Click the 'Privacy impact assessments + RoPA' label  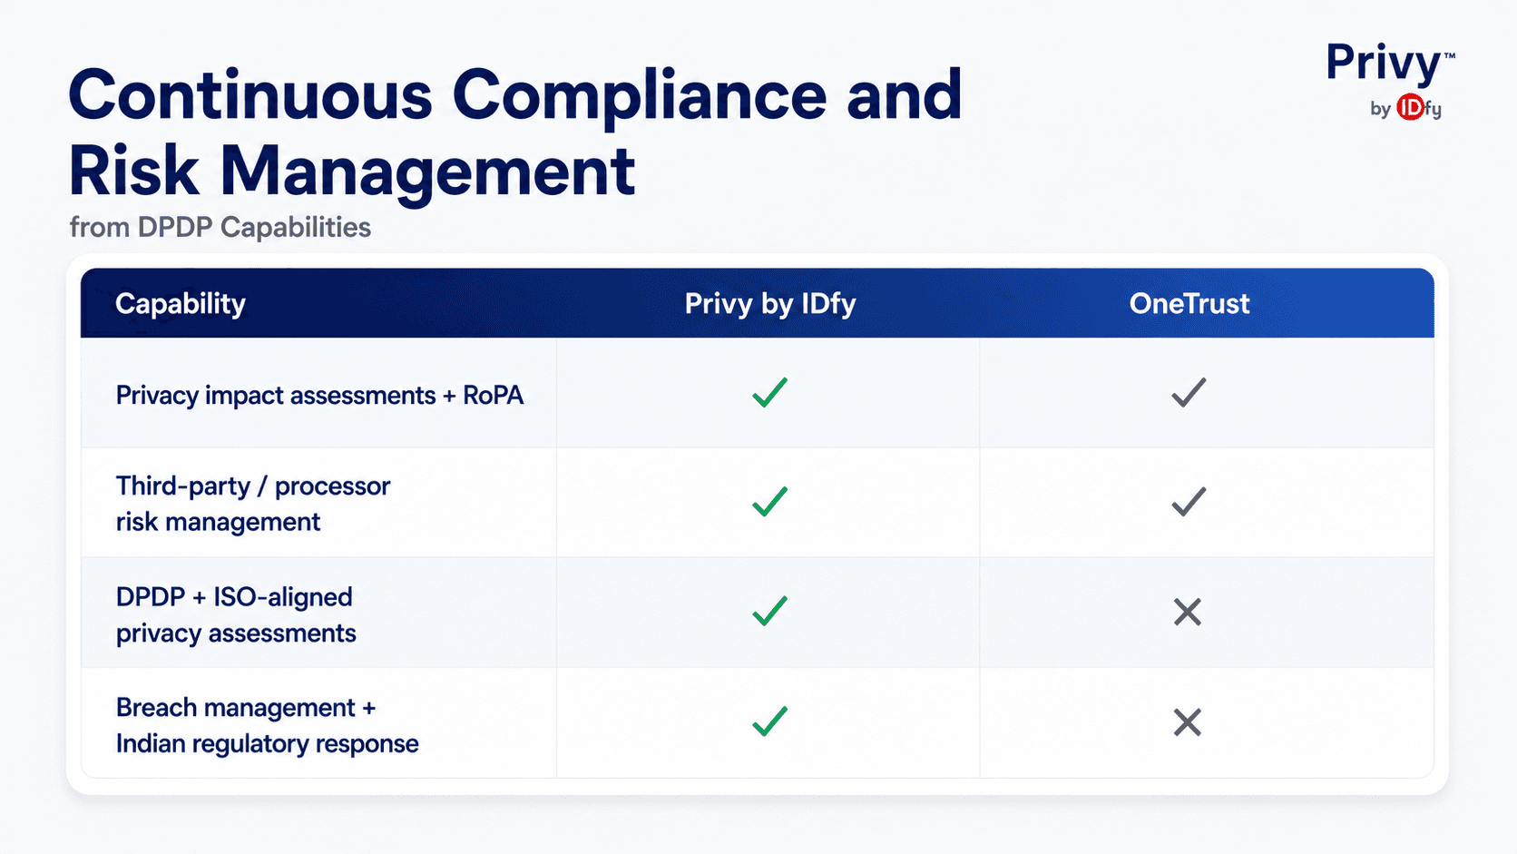point(319,396)
